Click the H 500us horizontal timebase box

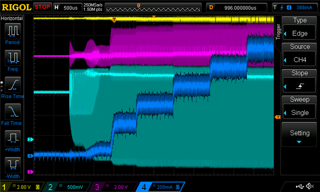(67, 7)
